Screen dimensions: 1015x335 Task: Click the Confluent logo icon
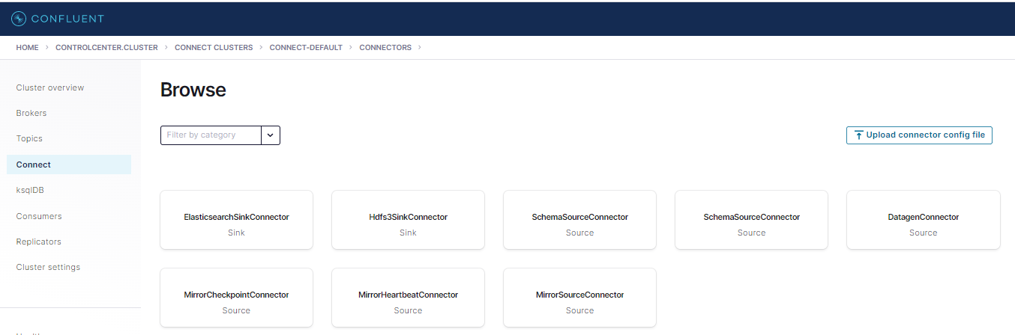coord(19,18)
